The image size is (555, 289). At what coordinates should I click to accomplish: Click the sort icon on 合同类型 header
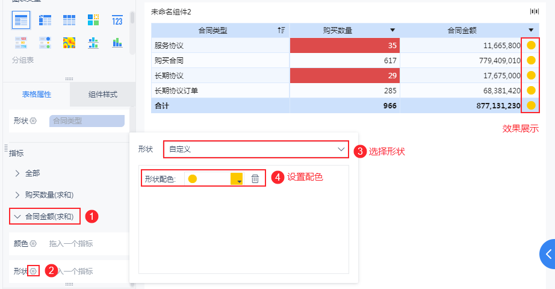pyautogui.click(x=281, y=31)
